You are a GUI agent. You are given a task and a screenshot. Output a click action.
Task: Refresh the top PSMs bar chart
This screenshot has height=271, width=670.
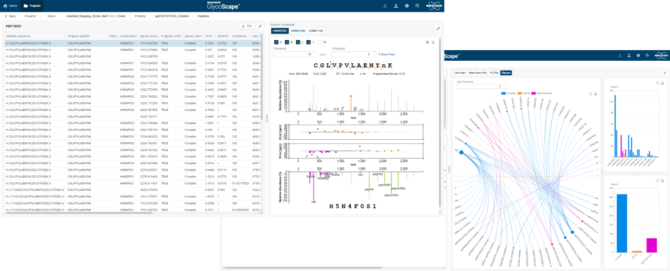pos(657,83)
